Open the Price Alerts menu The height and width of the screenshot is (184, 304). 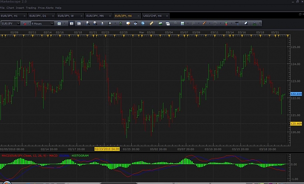click(x=46, y=8)
